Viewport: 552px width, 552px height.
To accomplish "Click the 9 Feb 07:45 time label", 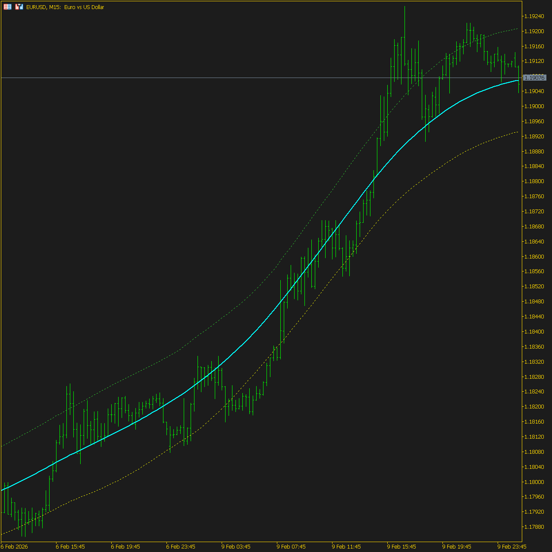I will point(291,546).
